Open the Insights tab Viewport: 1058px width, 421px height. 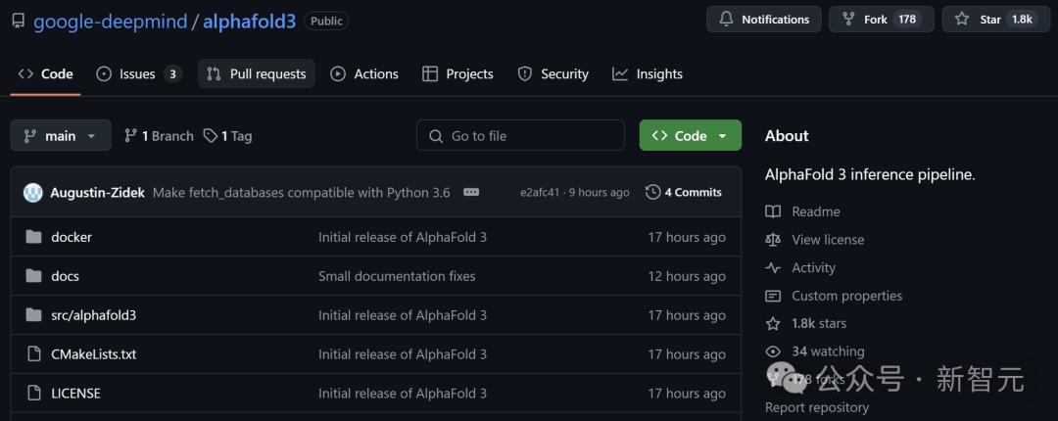click(x=648, y=74)
